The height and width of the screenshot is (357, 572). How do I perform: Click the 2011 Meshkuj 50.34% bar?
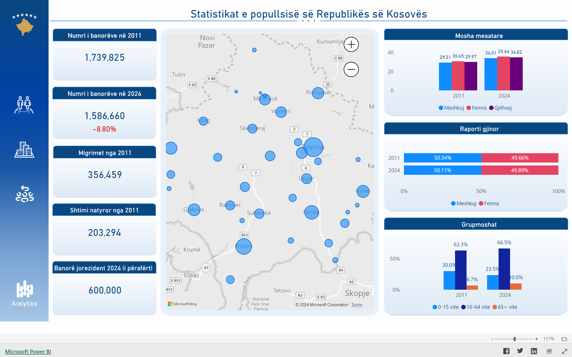[443, 158]
